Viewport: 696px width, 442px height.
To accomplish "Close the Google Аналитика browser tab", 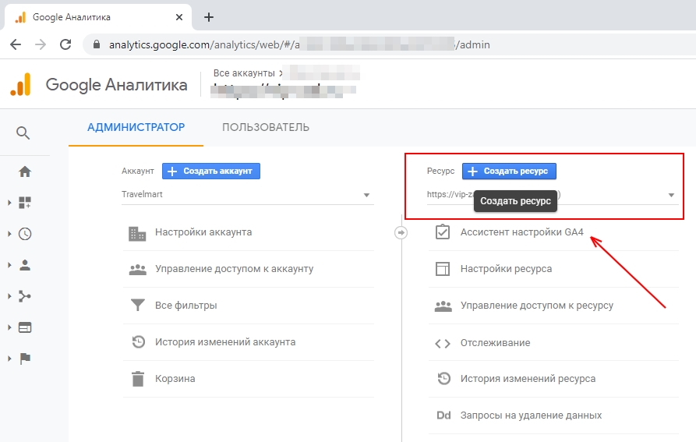I will click(179, 17).
